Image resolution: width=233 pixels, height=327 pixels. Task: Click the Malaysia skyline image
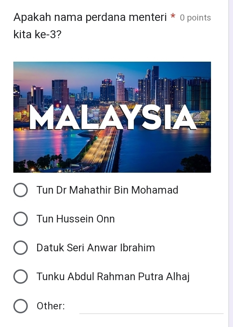pos(112,117)
